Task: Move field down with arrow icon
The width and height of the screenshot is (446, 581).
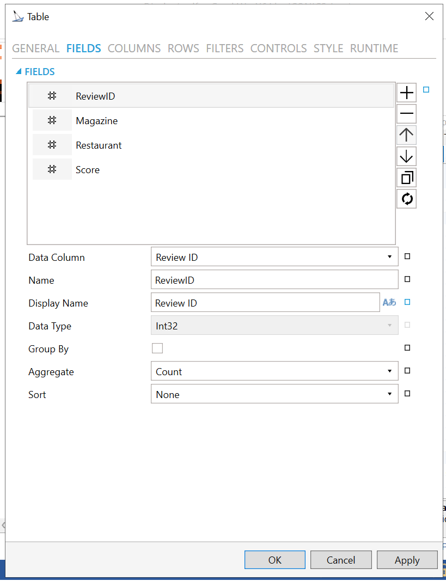Action: click(406, 156)
